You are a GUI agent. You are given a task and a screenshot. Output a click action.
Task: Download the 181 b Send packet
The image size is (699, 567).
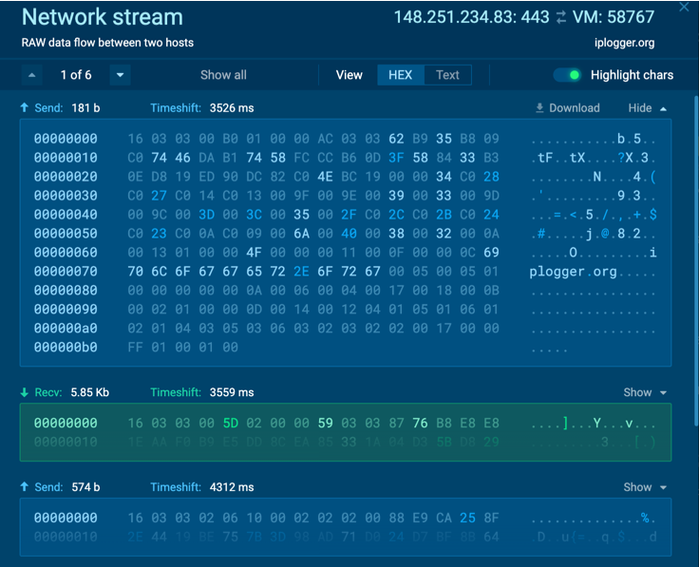point(568,108)
